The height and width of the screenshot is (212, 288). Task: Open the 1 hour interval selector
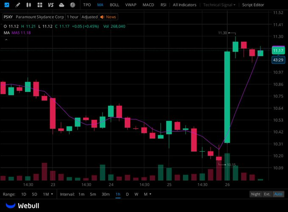click(x=73, y=17)
